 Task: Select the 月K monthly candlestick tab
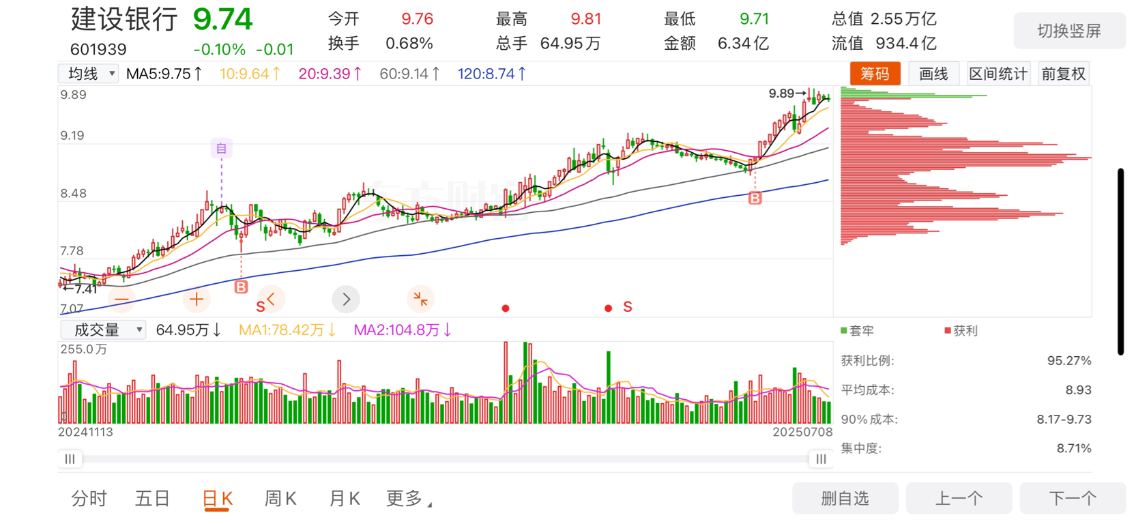(345, 499)
